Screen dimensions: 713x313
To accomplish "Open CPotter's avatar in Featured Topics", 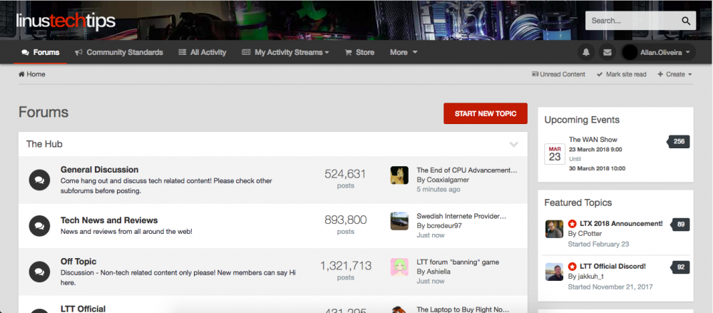I will click(554, 229).
